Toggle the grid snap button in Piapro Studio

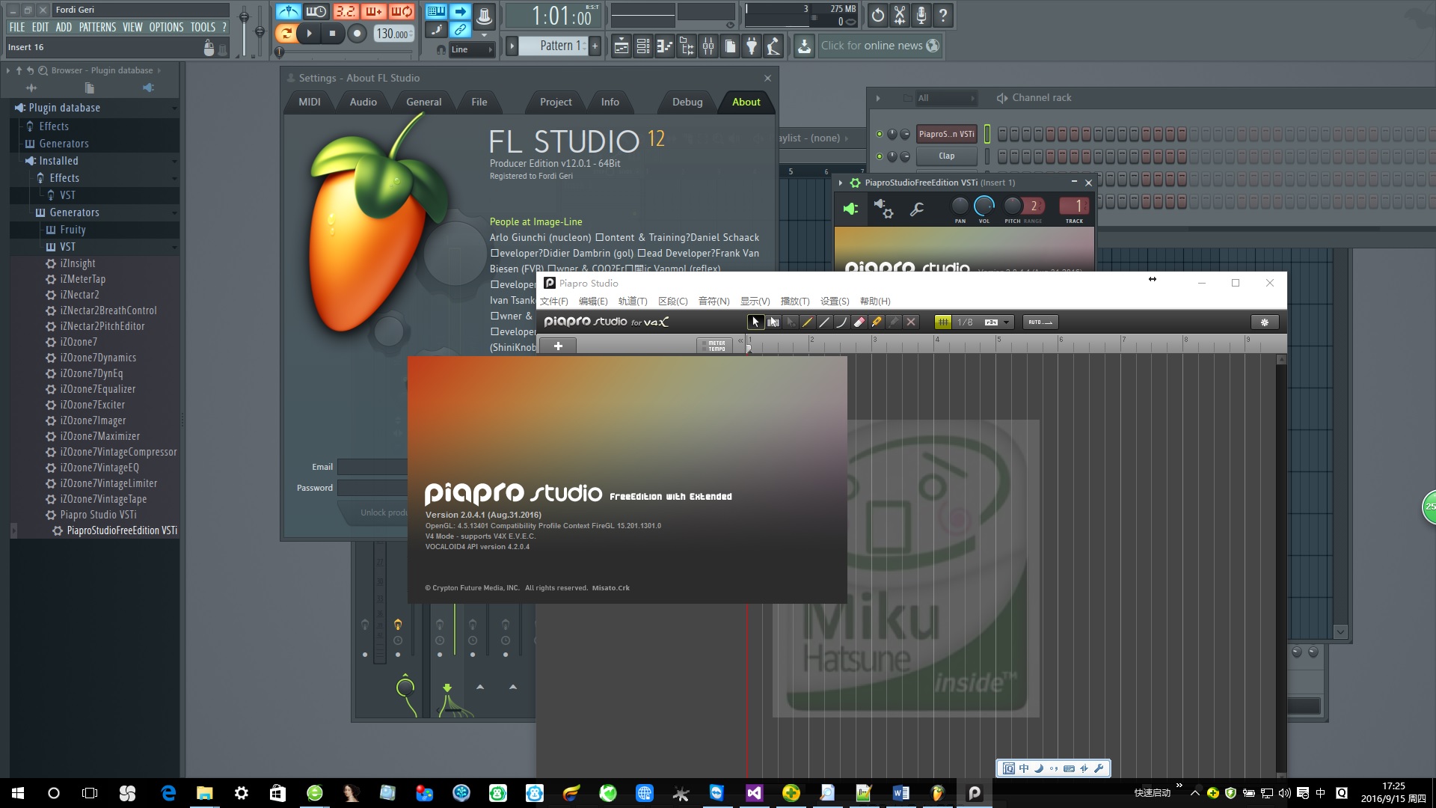point(943,322)
